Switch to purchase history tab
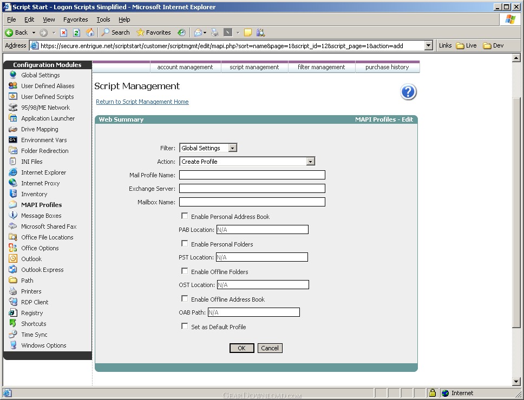Viewport: 524px width, 400px height. coord(388,67)
